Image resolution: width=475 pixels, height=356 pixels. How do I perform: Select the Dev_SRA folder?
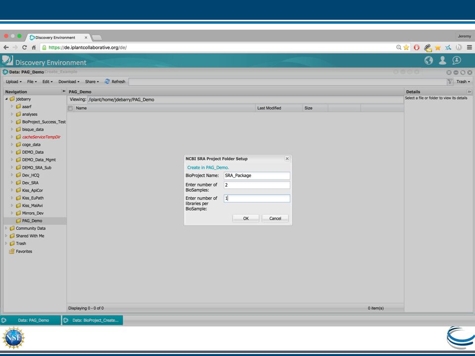click(27, 183)
